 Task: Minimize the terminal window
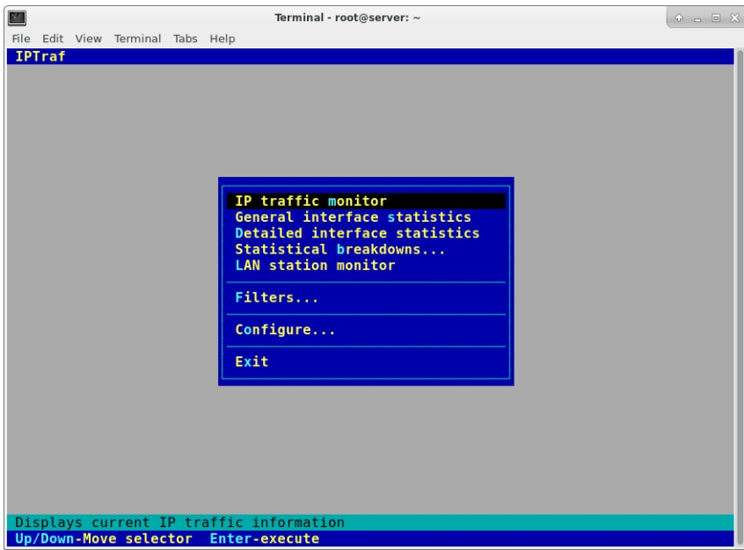tap(697, 18)
